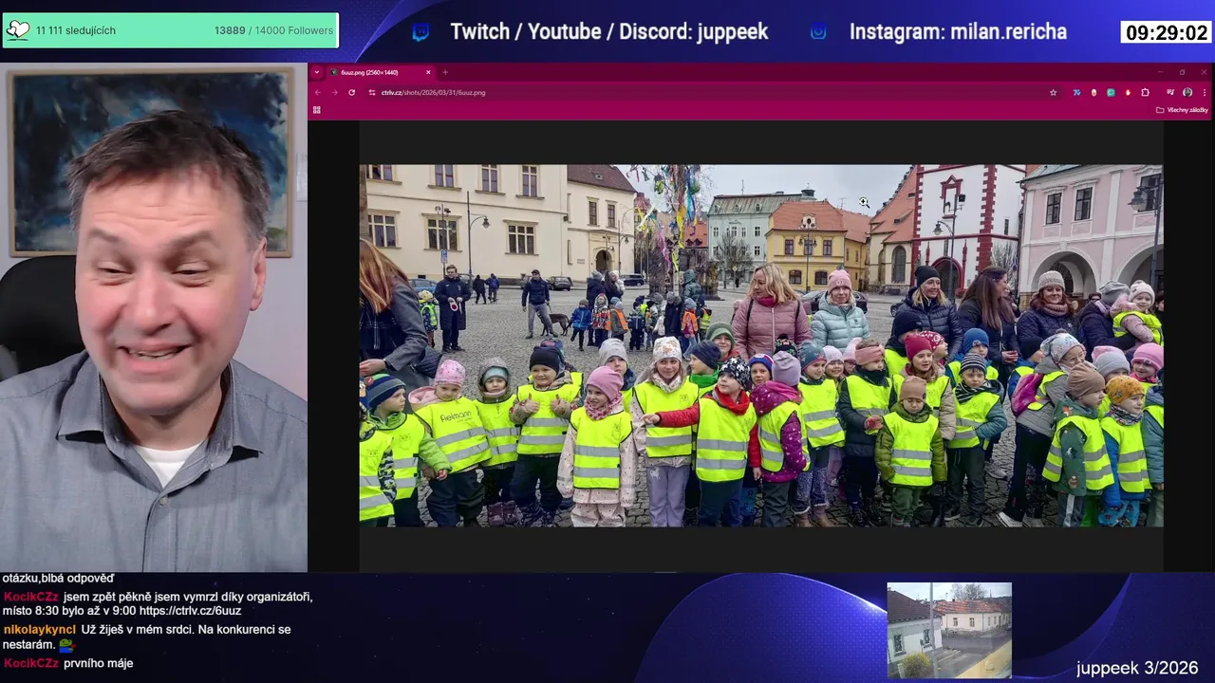
Task: Open the red hand blocker extension
Action: tap(1128, 92)
